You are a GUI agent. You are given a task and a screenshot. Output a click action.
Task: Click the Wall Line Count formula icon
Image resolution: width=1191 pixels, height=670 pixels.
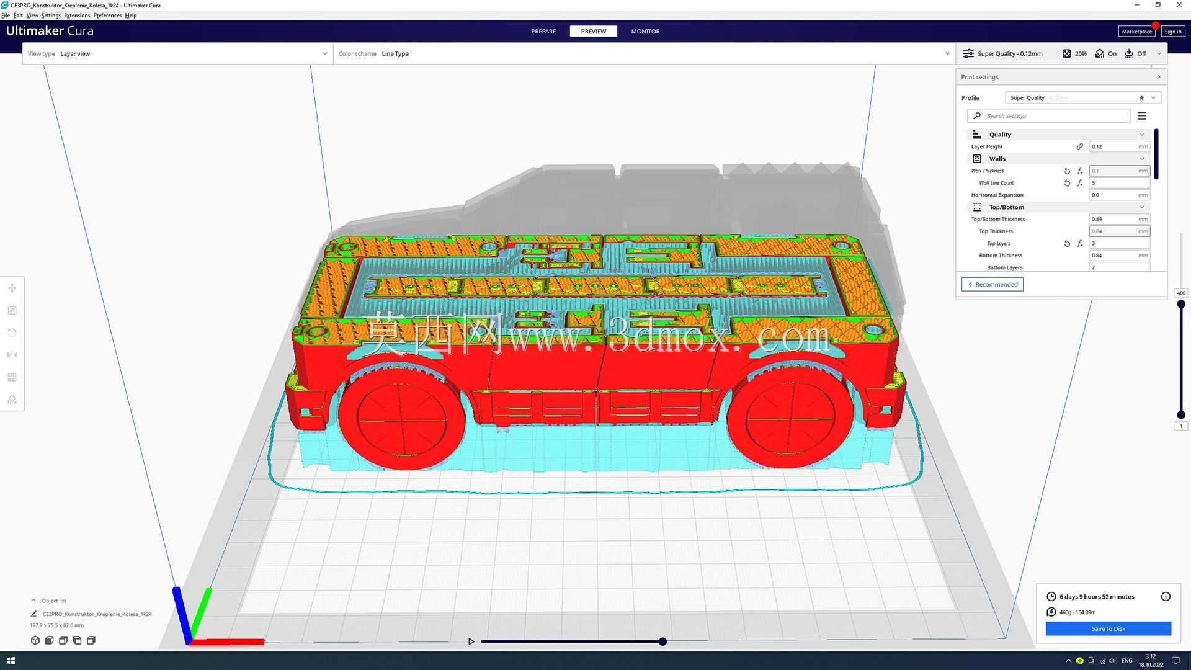(x=1080, y=183)
